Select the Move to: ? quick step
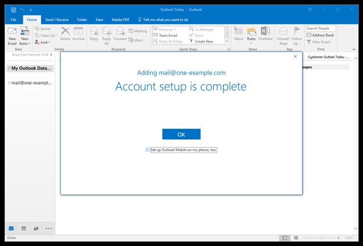363x246 pixels. tap(165, 29)
